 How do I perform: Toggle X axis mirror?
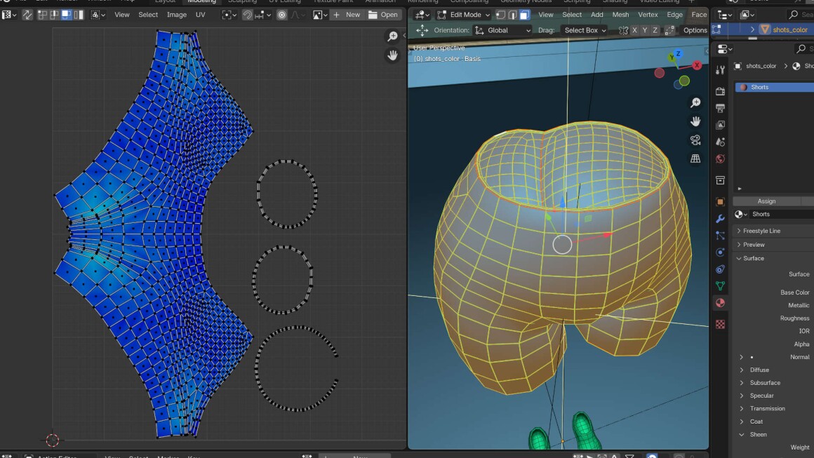(x=634, y=31)
